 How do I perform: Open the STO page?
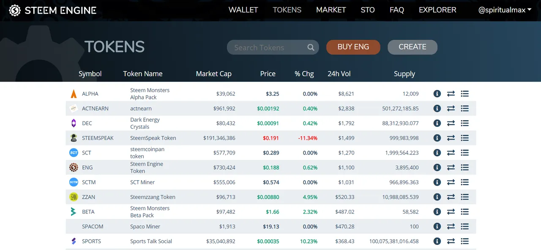(368, 10)
